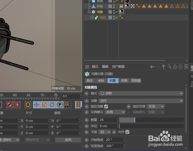Click animation circle beside 数量

pyautogui.click(x=86, y=120)
